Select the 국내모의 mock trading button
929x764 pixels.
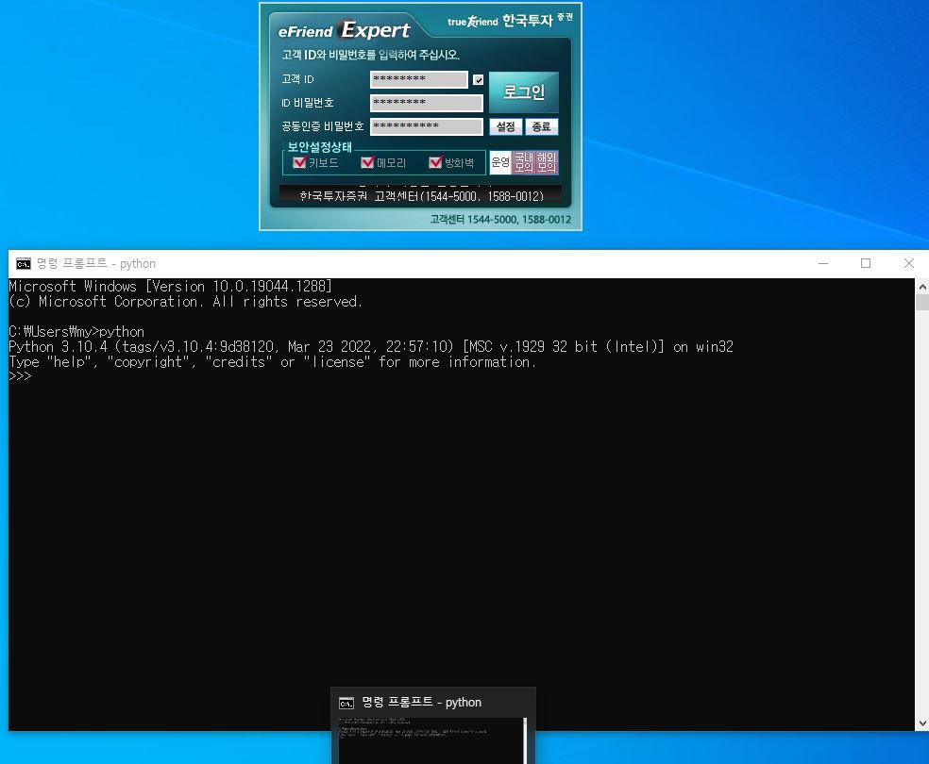click(x=524, y=162)
